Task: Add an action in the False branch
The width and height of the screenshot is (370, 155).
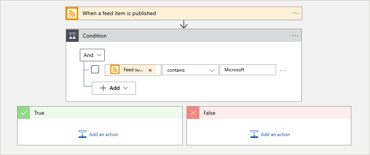Action: click(x=275, y=134)
